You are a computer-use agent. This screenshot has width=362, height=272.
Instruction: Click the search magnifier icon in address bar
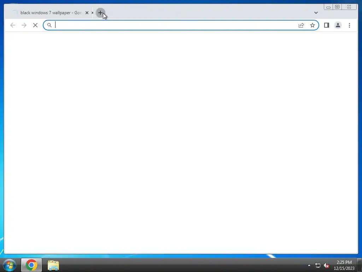coord(49,25)
